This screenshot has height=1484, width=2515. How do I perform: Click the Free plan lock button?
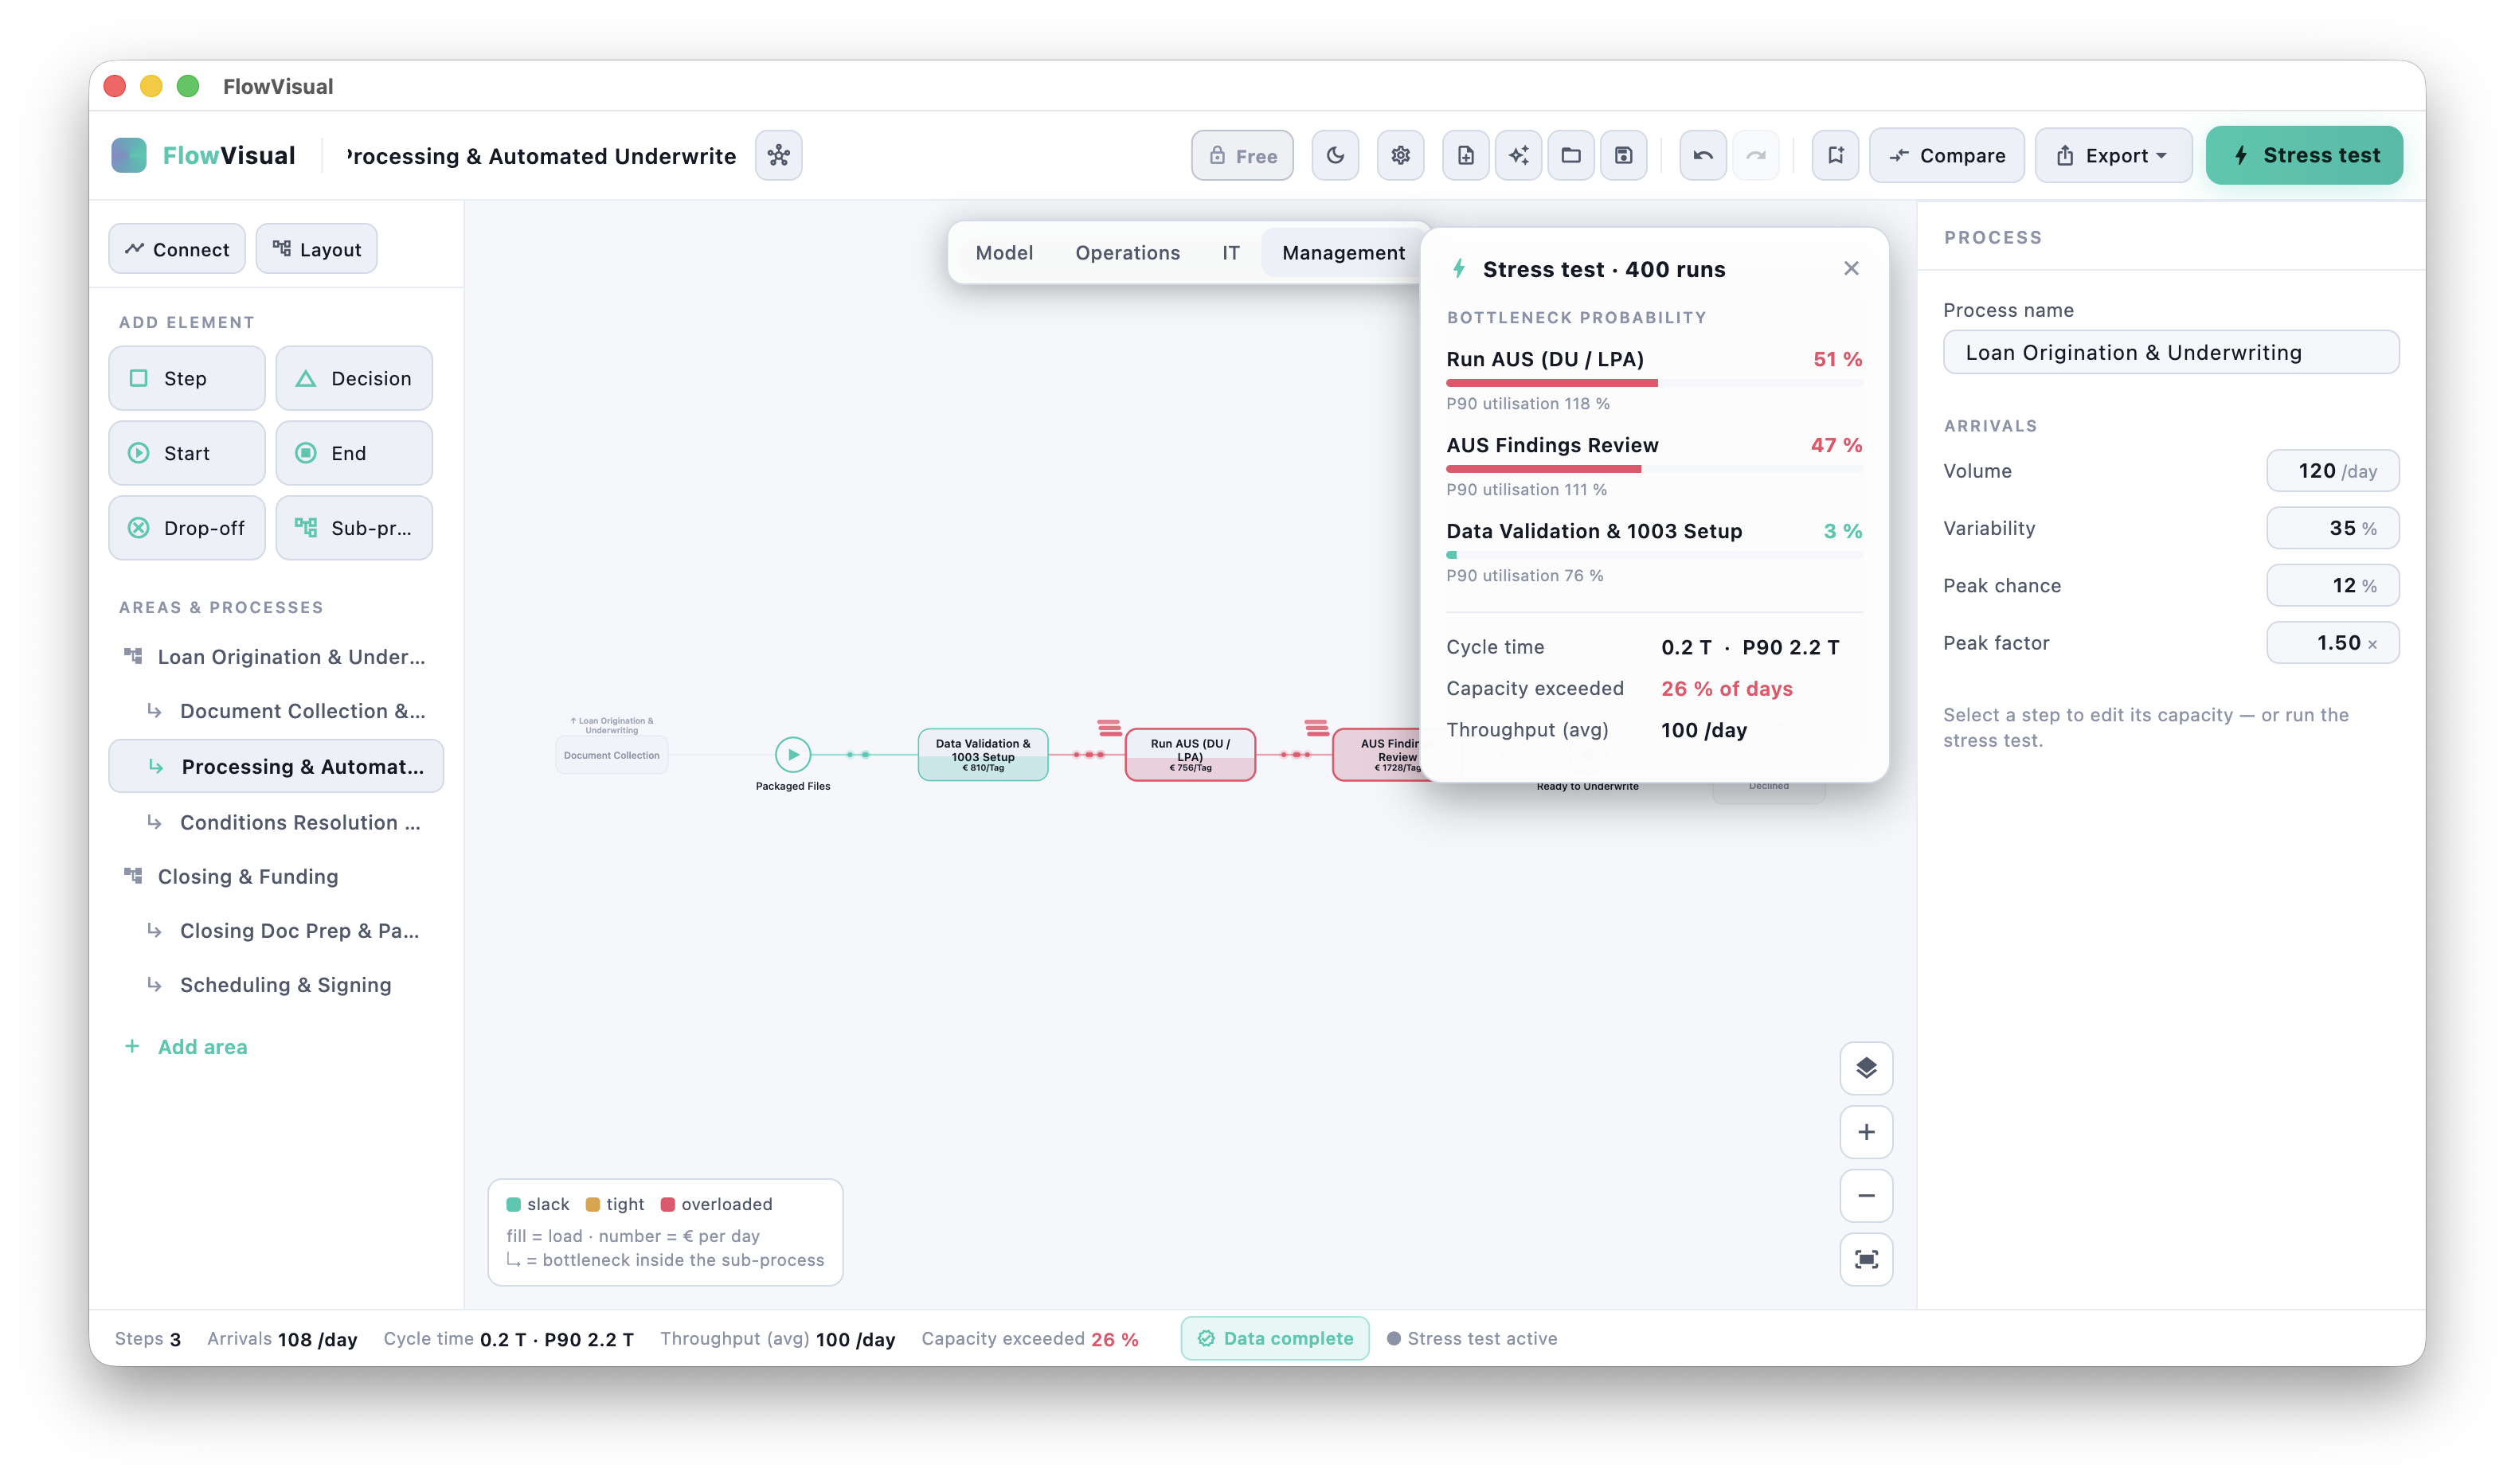[1242, 155]
